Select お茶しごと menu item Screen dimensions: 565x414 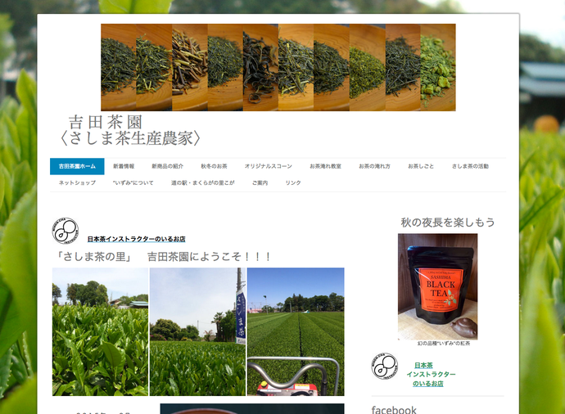pos(421,166)
